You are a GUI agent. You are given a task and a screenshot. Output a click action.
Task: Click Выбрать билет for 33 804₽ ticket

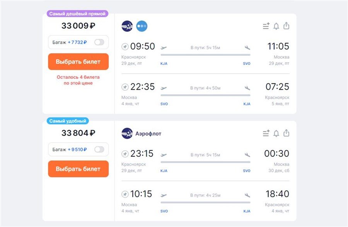(x=78, y=169)
